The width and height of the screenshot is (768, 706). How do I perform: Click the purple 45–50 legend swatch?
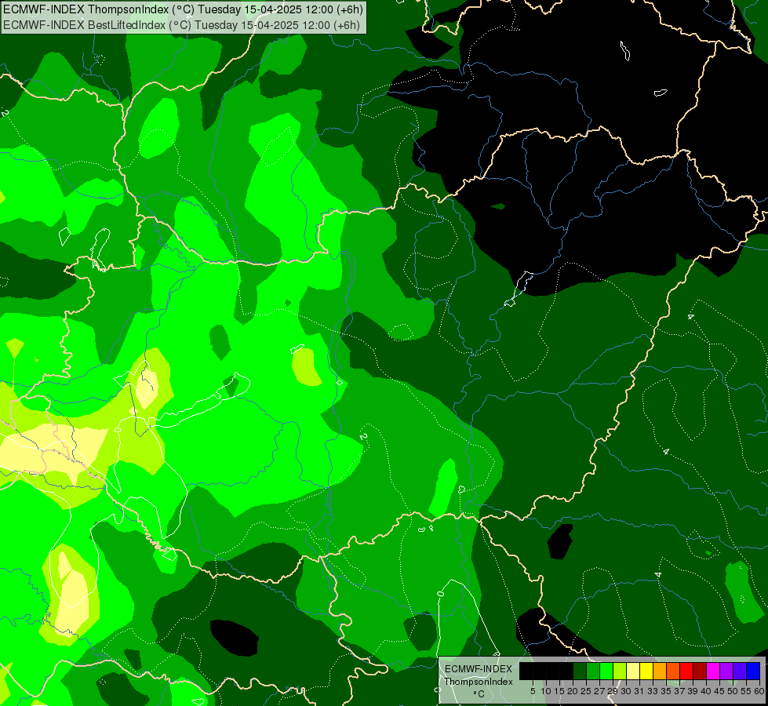[726, 671]
